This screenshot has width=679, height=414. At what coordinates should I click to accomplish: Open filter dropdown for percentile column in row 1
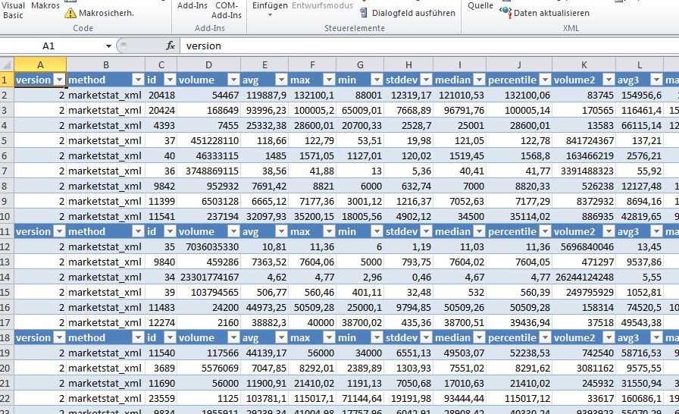tap(543, 80)
